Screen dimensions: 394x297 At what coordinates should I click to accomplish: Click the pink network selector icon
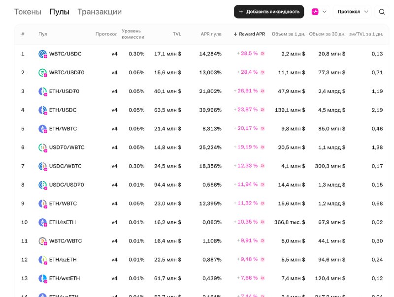pos(316,10)
